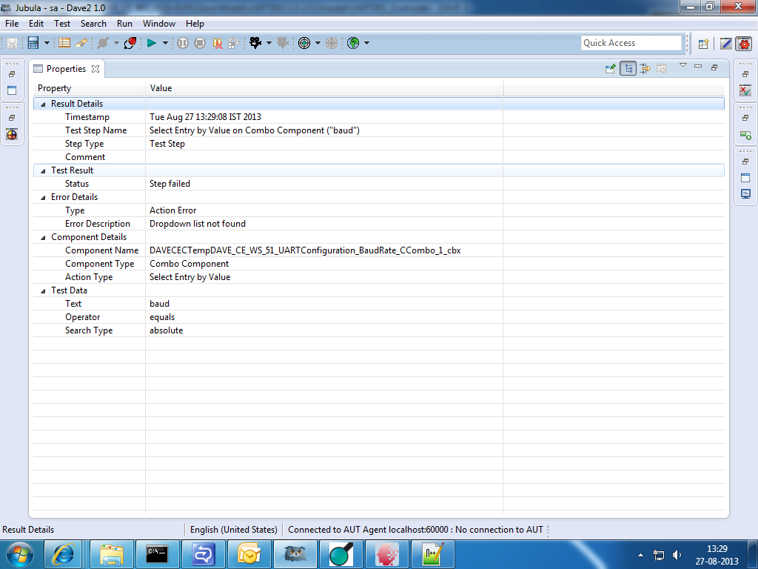Open the Edit menu
The height and width of the screenshot is (569, 758).
[x=36, y=24]
